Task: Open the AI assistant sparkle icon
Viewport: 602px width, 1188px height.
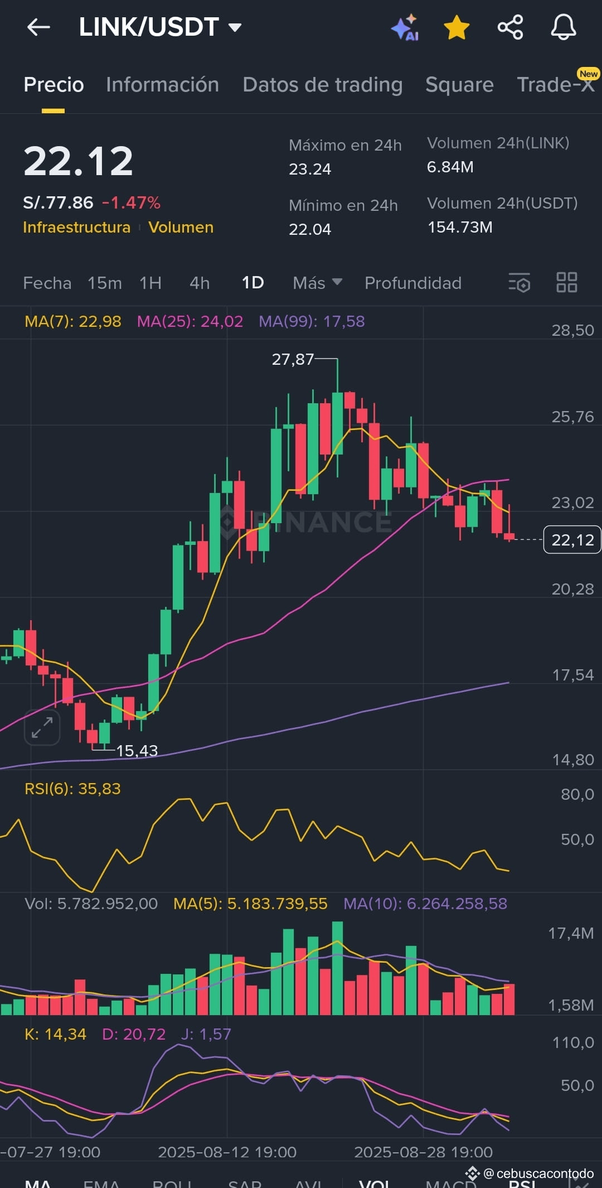Action: tap(405, 27)
